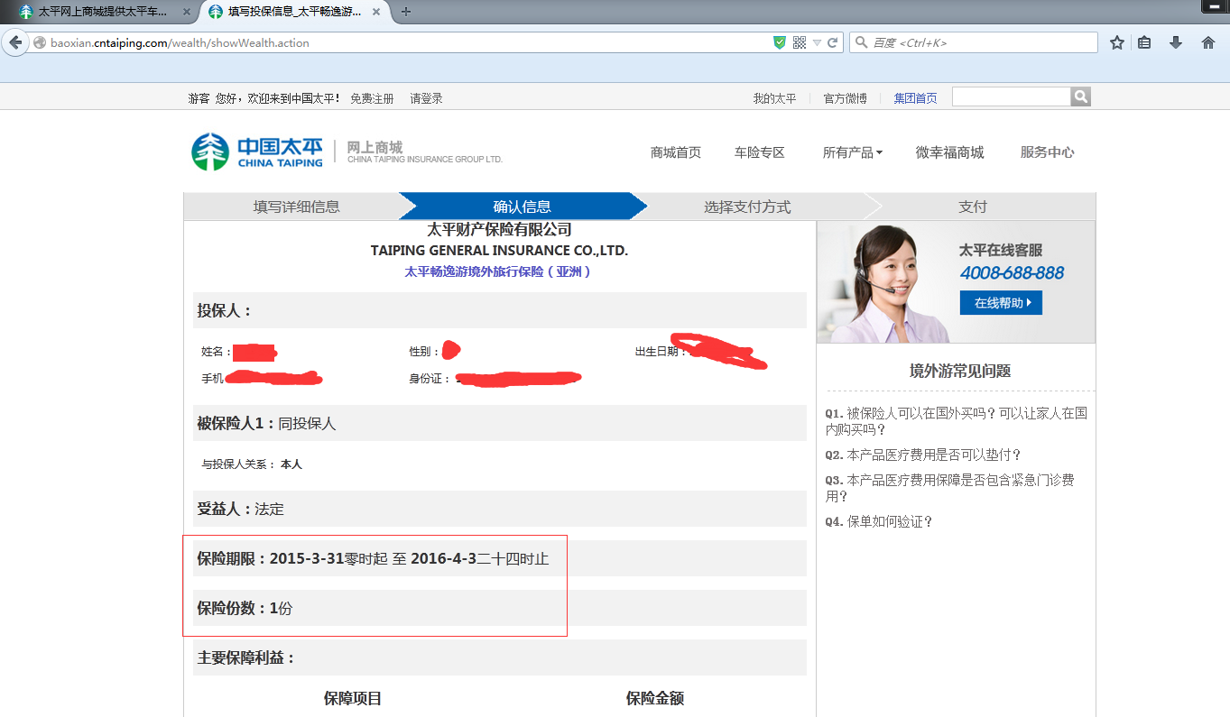Image resolution: width=1230 pixels, height=717 pixels.
Task: Click the 受益人：法定 row
Action: pos(499,509)
